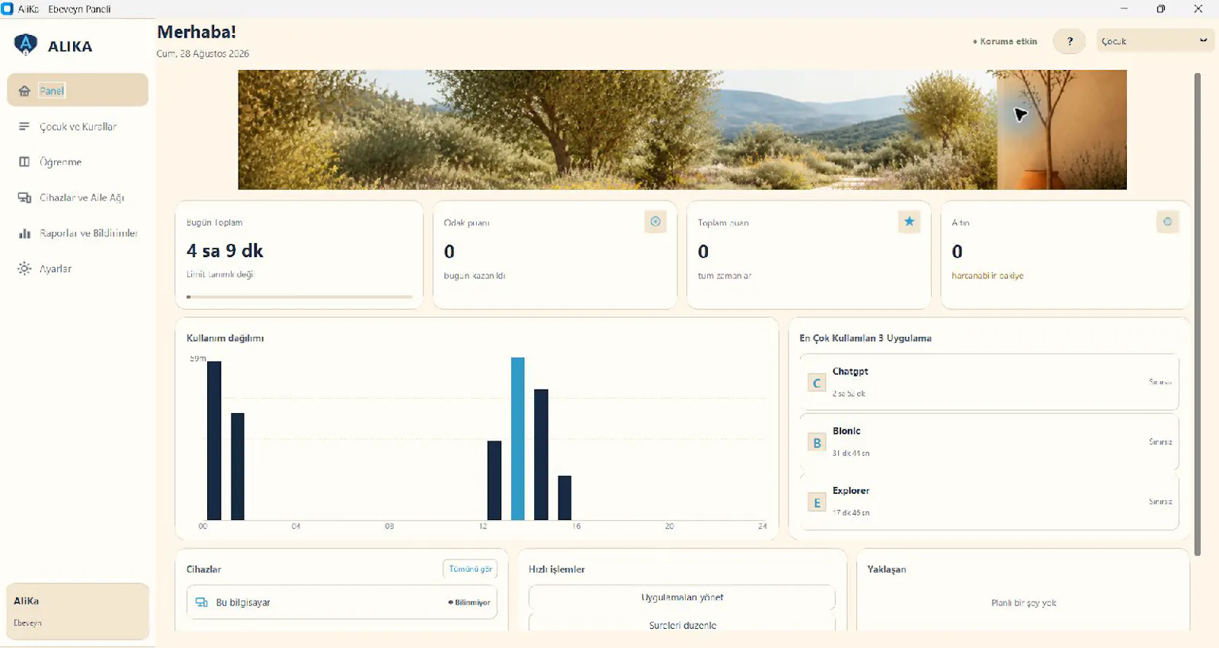
Task: Click 'Planlı bir şey yok' text
Action: tap(1024, 602)
